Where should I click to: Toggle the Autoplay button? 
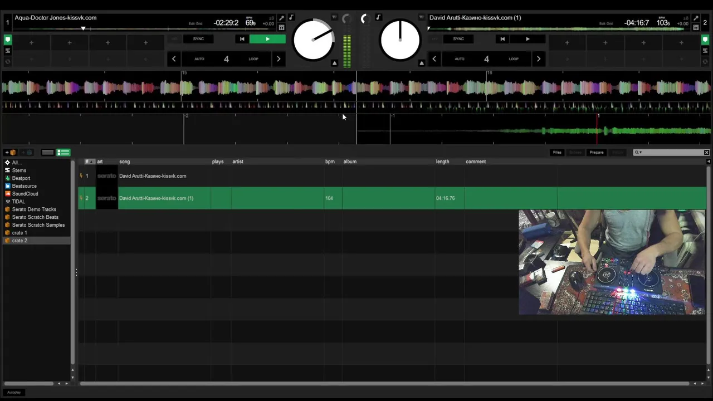click(14, 393)
